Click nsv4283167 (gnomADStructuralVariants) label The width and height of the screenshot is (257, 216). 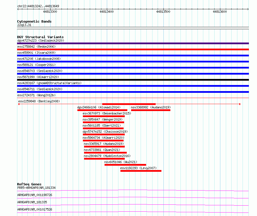pyautogui.click(x=49, y=83)
